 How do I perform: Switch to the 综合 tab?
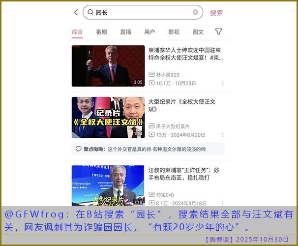(77, 32)
